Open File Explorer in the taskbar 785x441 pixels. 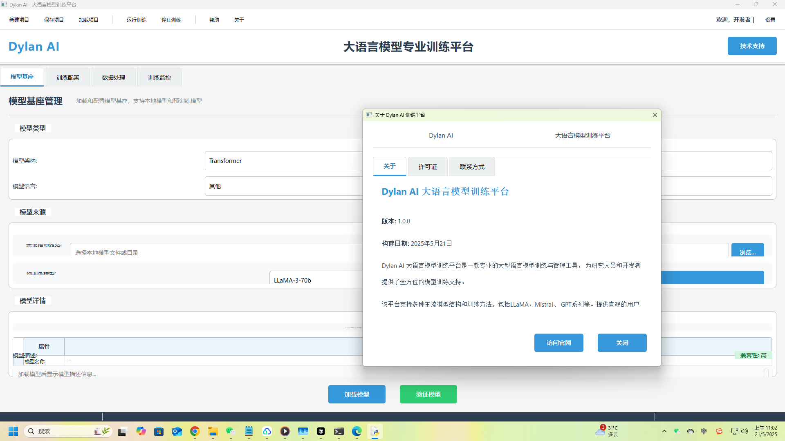point(213,431)
